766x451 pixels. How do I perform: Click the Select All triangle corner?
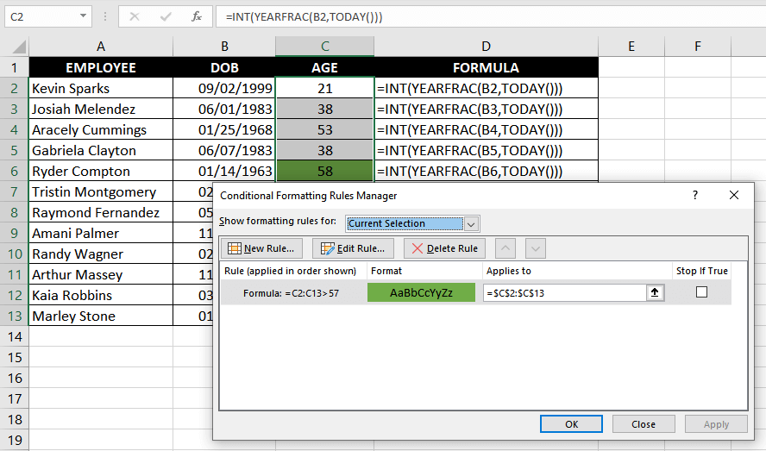point(19,47)
